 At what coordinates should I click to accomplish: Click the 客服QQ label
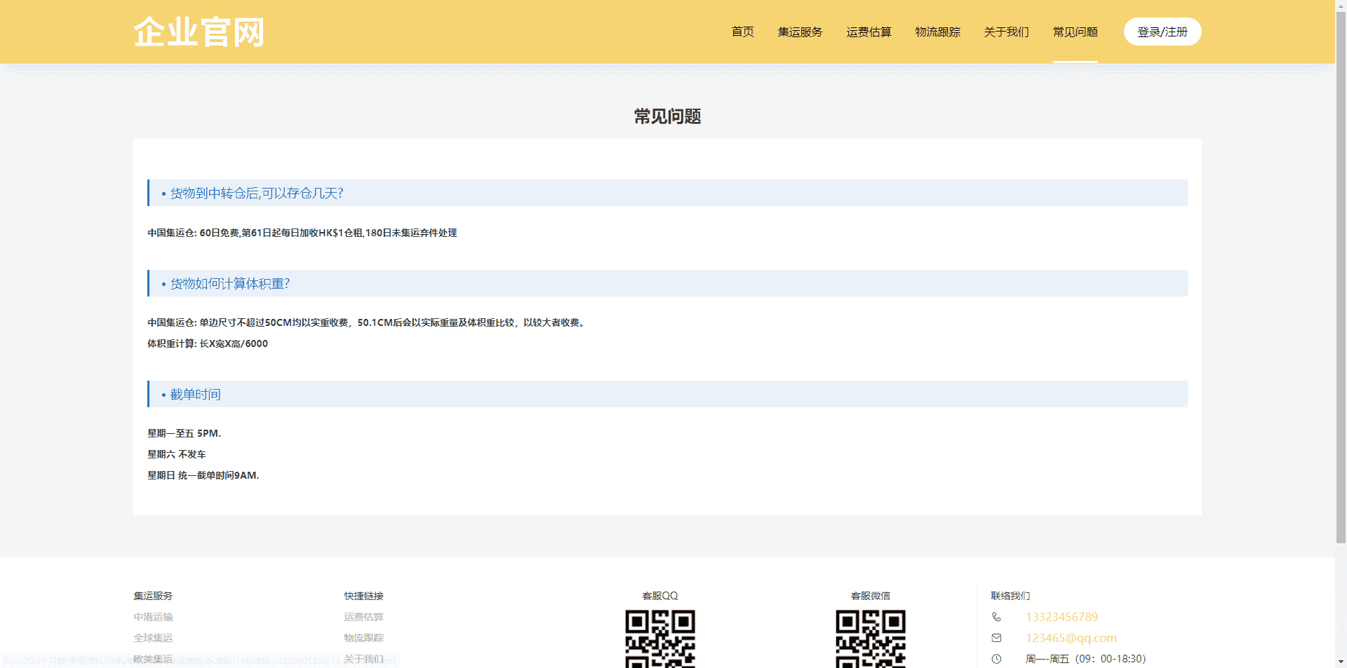point(660,596)
